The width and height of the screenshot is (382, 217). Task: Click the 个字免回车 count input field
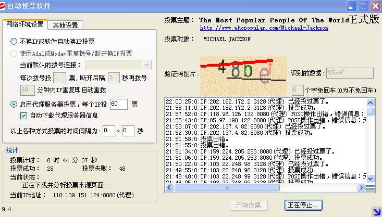298,90
